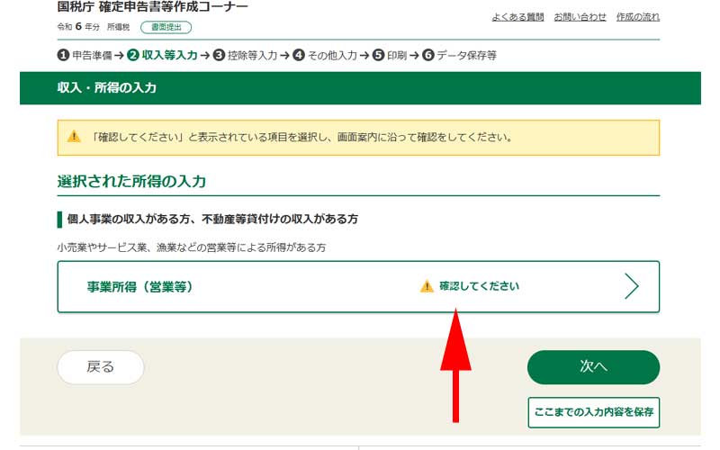This screenshot has width=720, height=450.
Task: Select step 3 控除等入力
Action: tap(246, 55)
